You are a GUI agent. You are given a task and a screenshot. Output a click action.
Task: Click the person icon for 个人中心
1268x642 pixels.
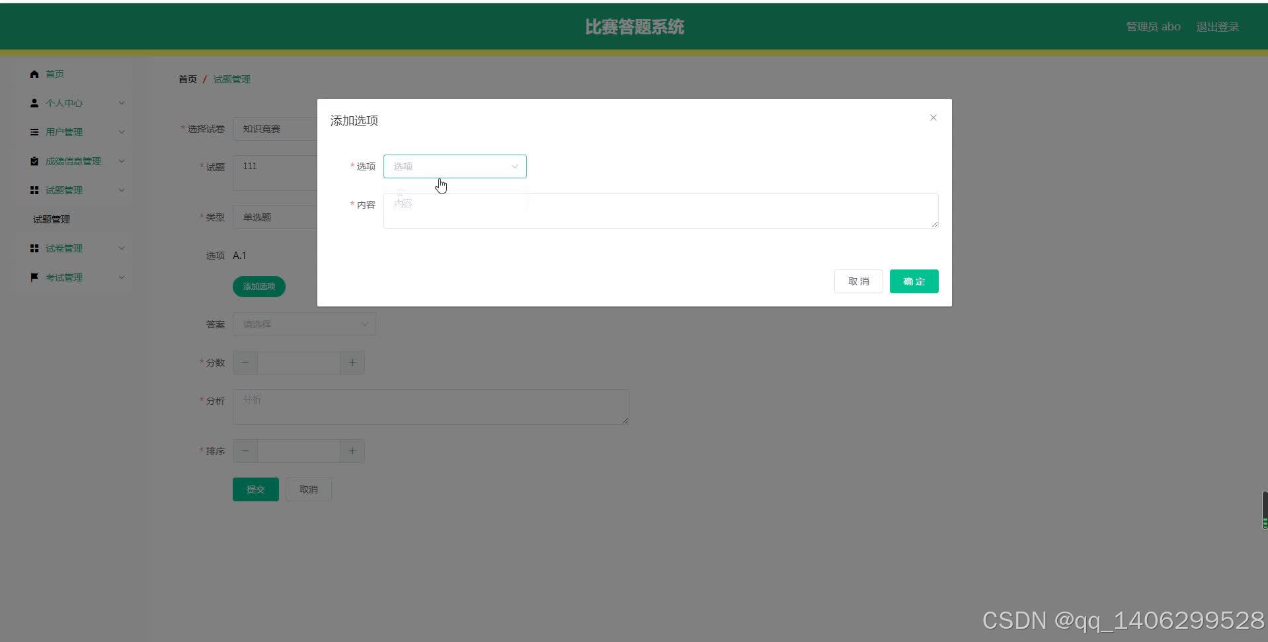[x=34, y=103]
